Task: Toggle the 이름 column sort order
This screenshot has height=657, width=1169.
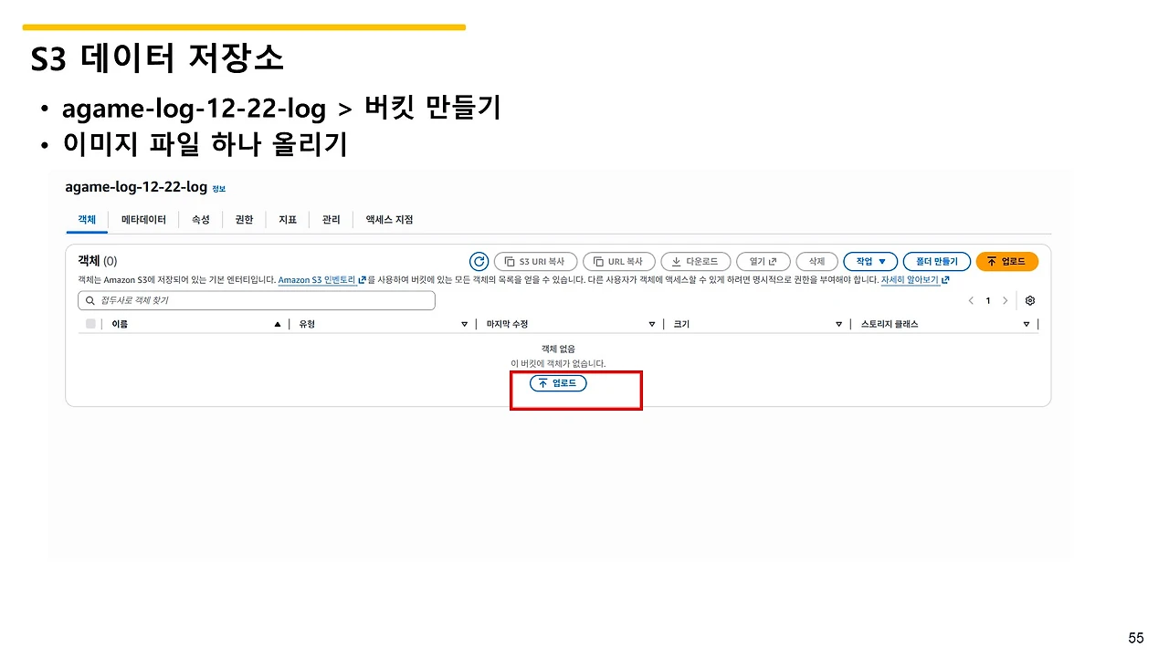Action: [x=277, y=323]
